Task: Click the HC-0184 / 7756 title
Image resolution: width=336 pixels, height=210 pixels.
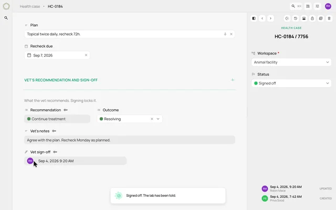Action: [291, 37]
